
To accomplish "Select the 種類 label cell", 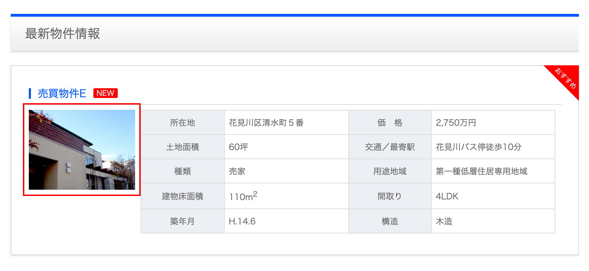I will click(x=183, y=171).
